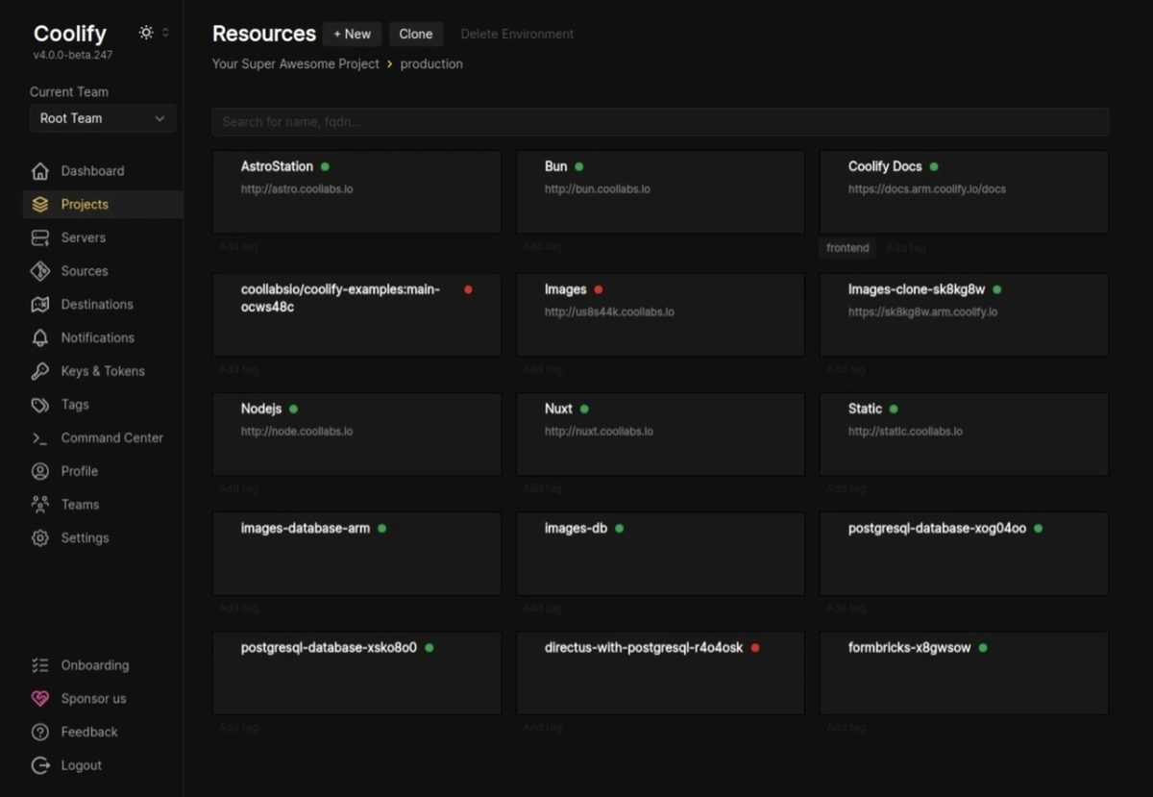The width and height of the screenshot is (1153, 797).
Task: Click Add tag under Coolify Docs
Action: coord(905,248)
